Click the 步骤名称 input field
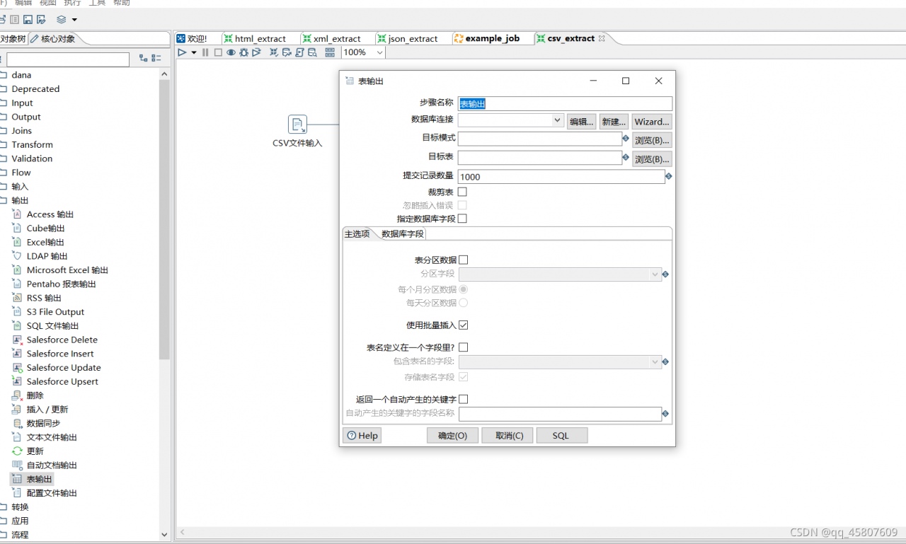 pos(565,103)
